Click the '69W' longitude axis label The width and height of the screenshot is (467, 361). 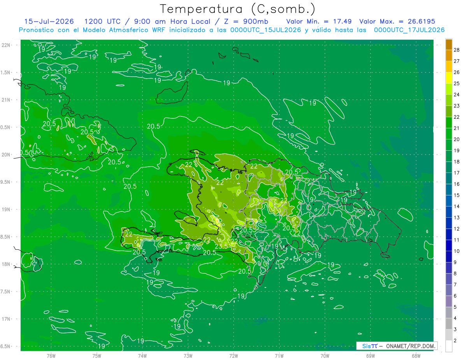pyautogui.click(x=370, y=356)
